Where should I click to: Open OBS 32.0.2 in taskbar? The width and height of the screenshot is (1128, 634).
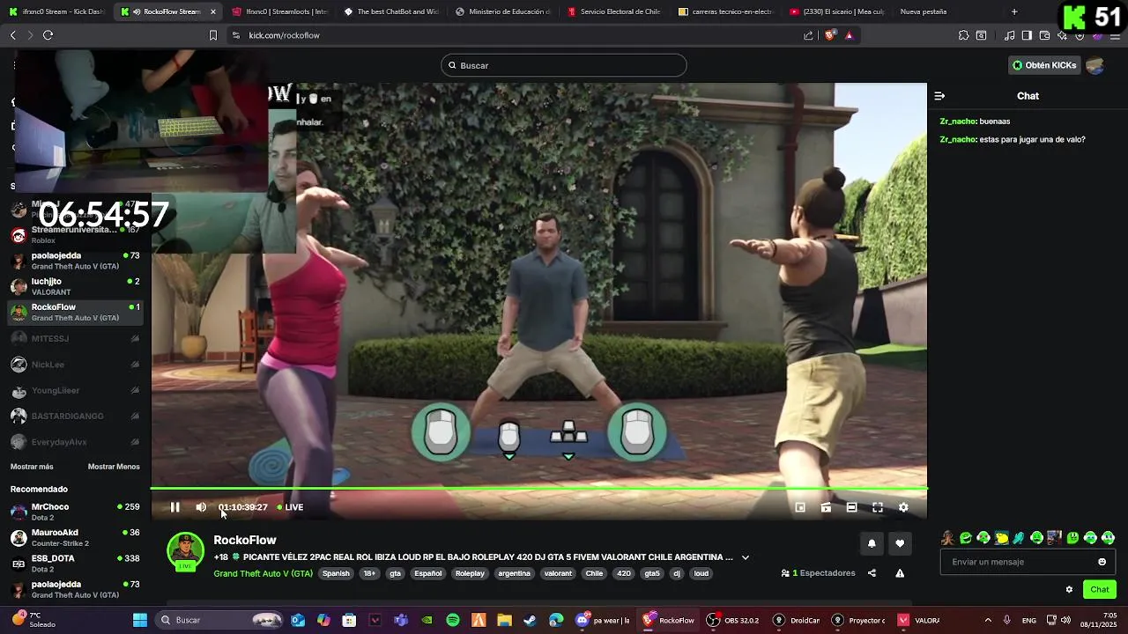pos(733,620)
